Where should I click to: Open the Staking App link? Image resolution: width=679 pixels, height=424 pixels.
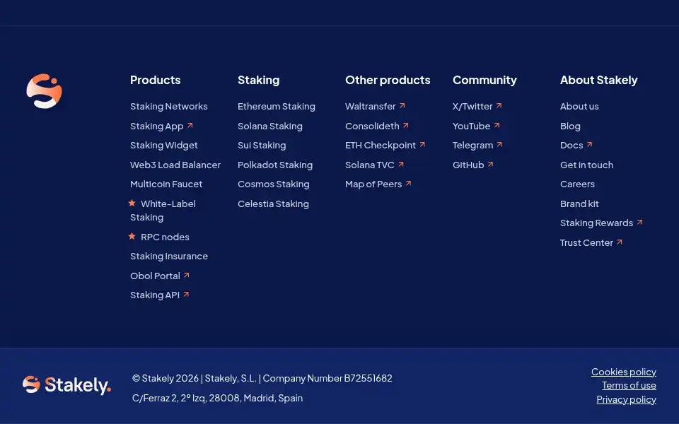pos(157,126)
